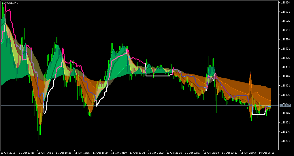Click the 1.10626 price axis label
The height and width of the screenshot is (156, 294).
[285, 2]
